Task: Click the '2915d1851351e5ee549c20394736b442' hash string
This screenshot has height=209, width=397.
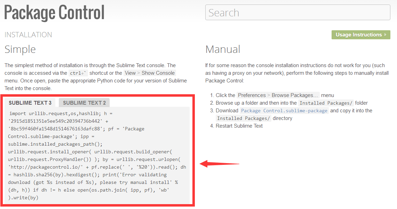Action: 55,121
